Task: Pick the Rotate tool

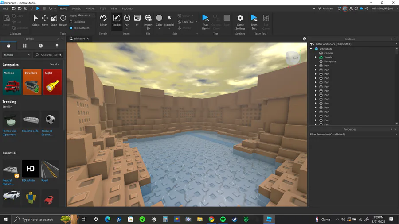Action: point(63,20)
